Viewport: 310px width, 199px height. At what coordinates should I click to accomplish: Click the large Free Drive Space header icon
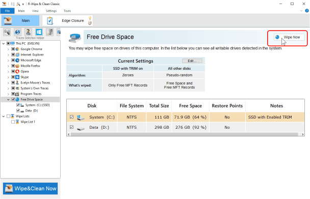pos(75,38)
